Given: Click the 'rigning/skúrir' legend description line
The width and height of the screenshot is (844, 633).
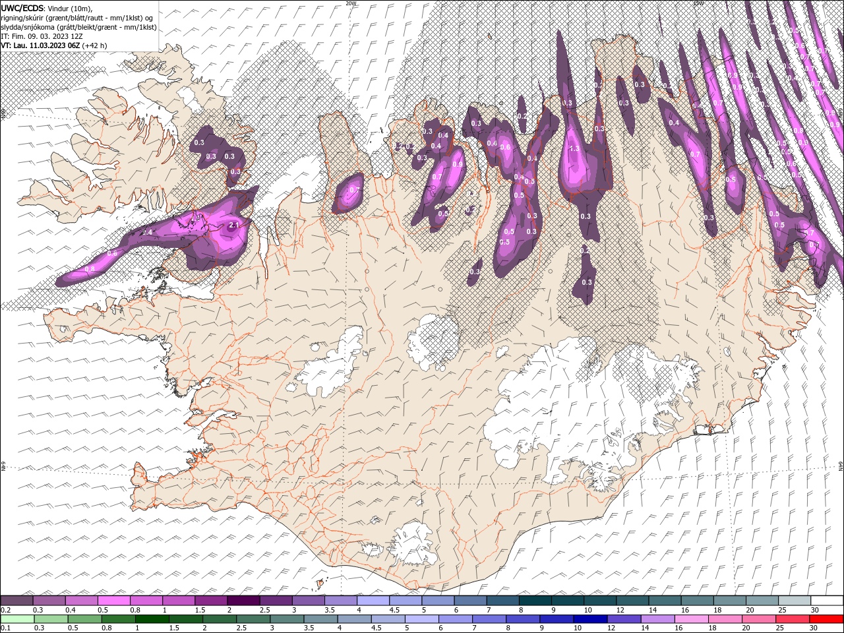Looking at the screenshot, I should pos(77,18).
